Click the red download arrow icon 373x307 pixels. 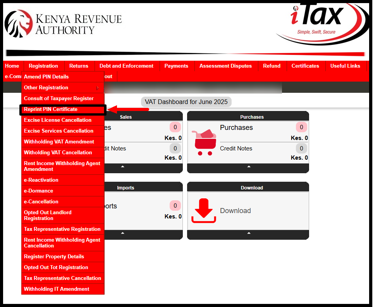click(203, 210)
